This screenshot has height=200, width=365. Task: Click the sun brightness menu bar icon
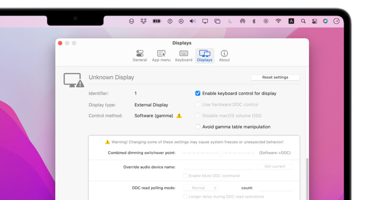[266, 21]
